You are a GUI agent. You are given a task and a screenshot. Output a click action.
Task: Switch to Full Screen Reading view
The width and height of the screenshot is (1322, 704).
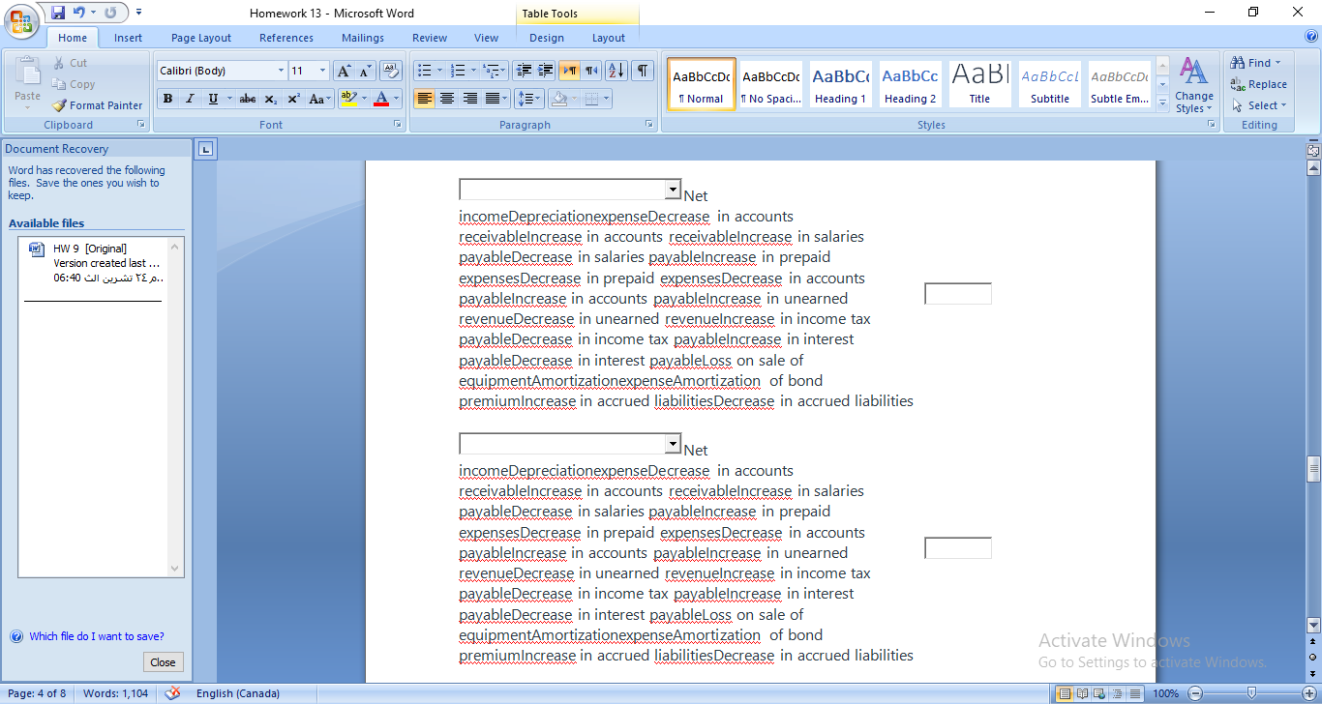pos(1082,693)
